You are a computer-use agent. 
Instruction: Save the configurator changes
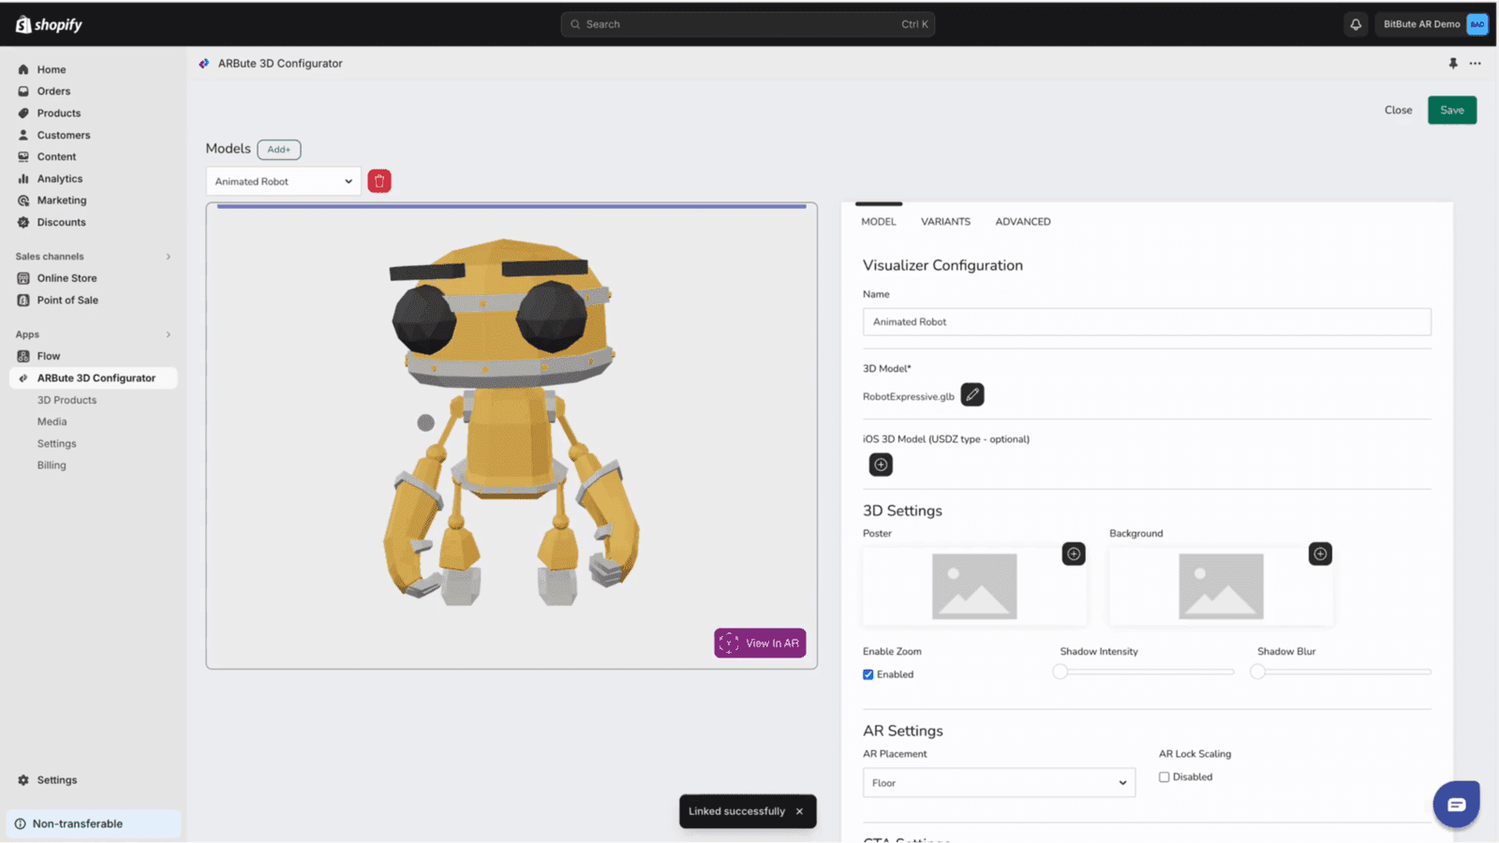pyautogui.click(x=1451, y=110)
